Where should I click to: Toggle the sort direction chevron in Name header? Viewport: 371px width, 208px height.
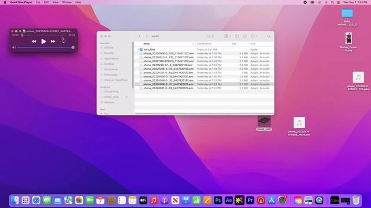[193, 44]
